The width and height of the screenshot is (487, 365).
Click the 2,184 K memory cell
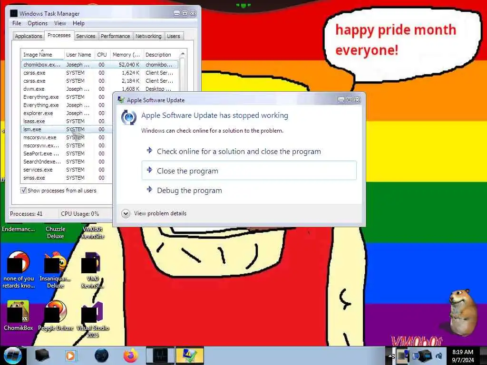[x=130, y=81]
